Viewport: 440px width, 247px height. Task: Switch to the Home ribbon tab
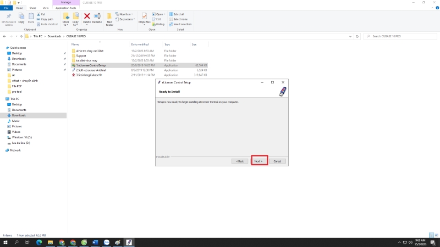(x=19, y=8)
